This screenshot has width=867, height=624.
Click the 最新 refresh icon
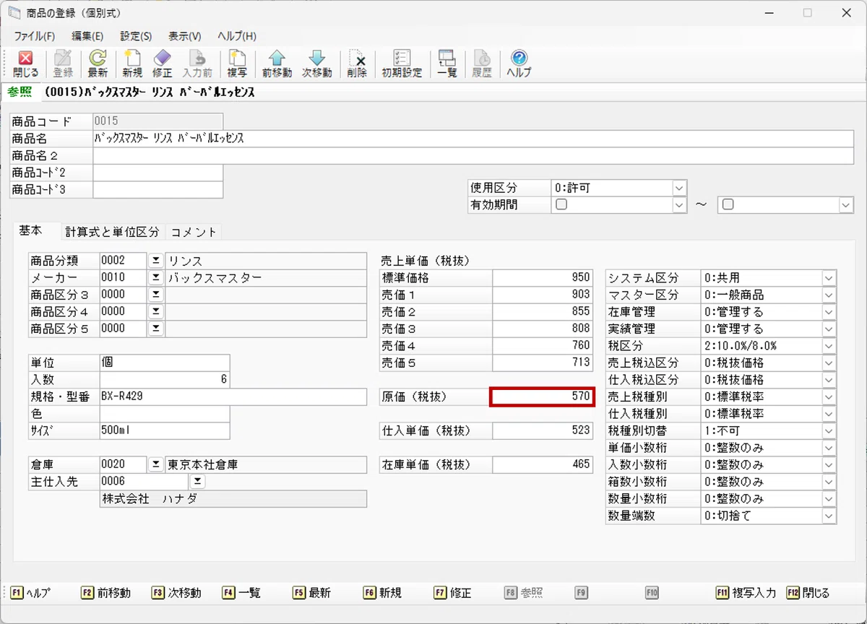98,64
